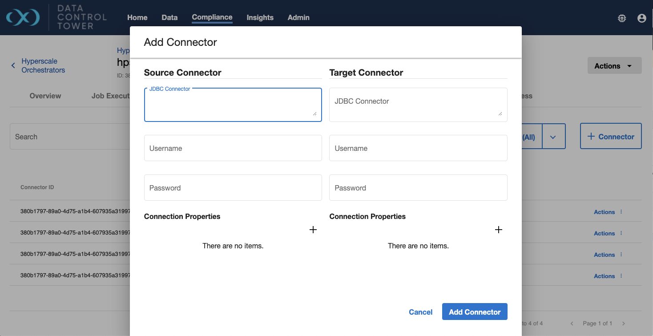Go to the previous page arrow
Screen dimensions: 653x336
pos(572,324)
